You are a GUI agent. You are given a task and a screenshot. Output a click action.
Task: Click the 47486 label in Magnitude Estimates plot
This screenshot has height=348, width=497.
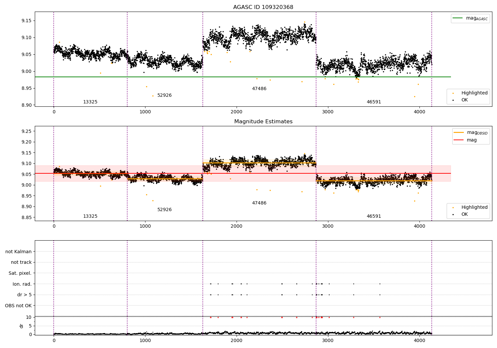pos(259,203)
